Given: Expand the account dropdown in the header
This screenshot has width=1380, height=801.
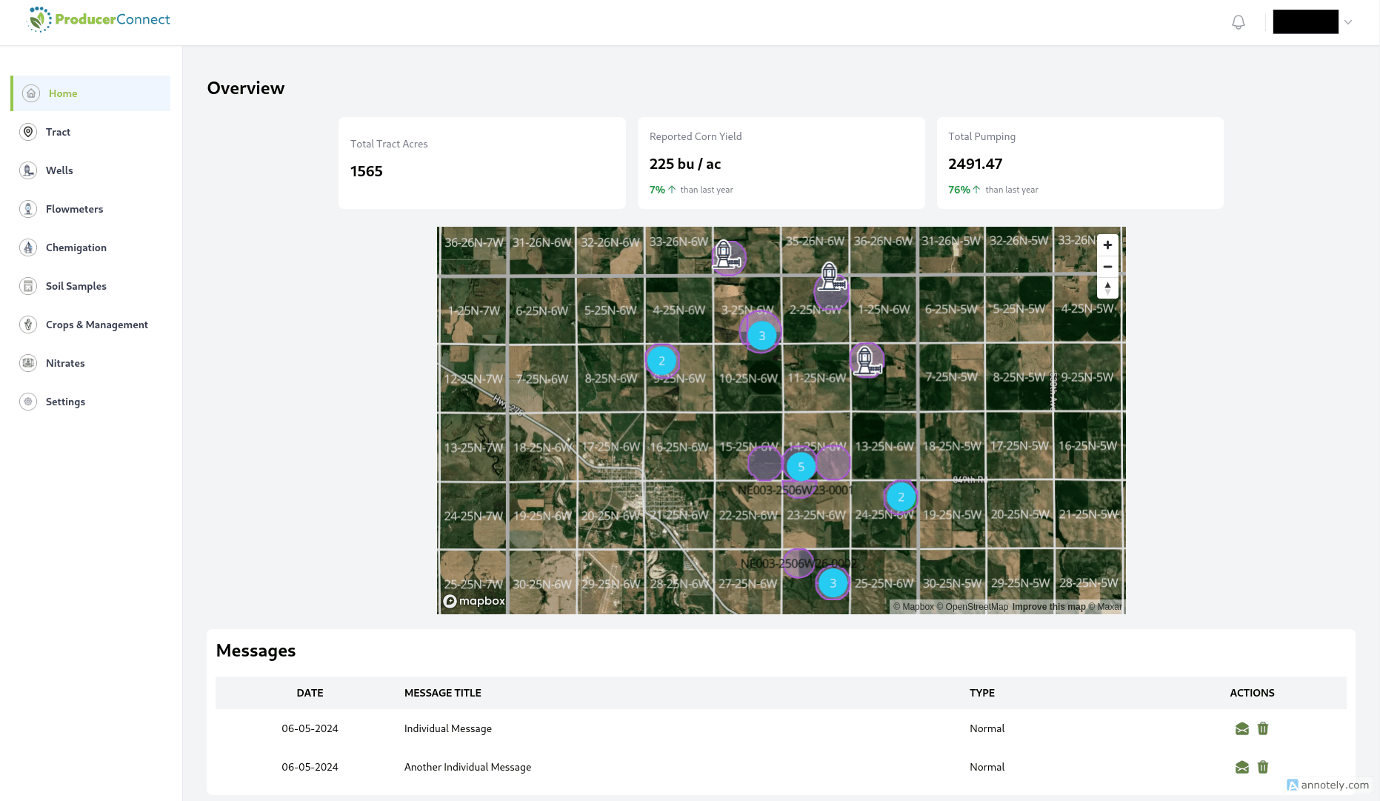Looking at the screenshot, I should coord(1349,22).
